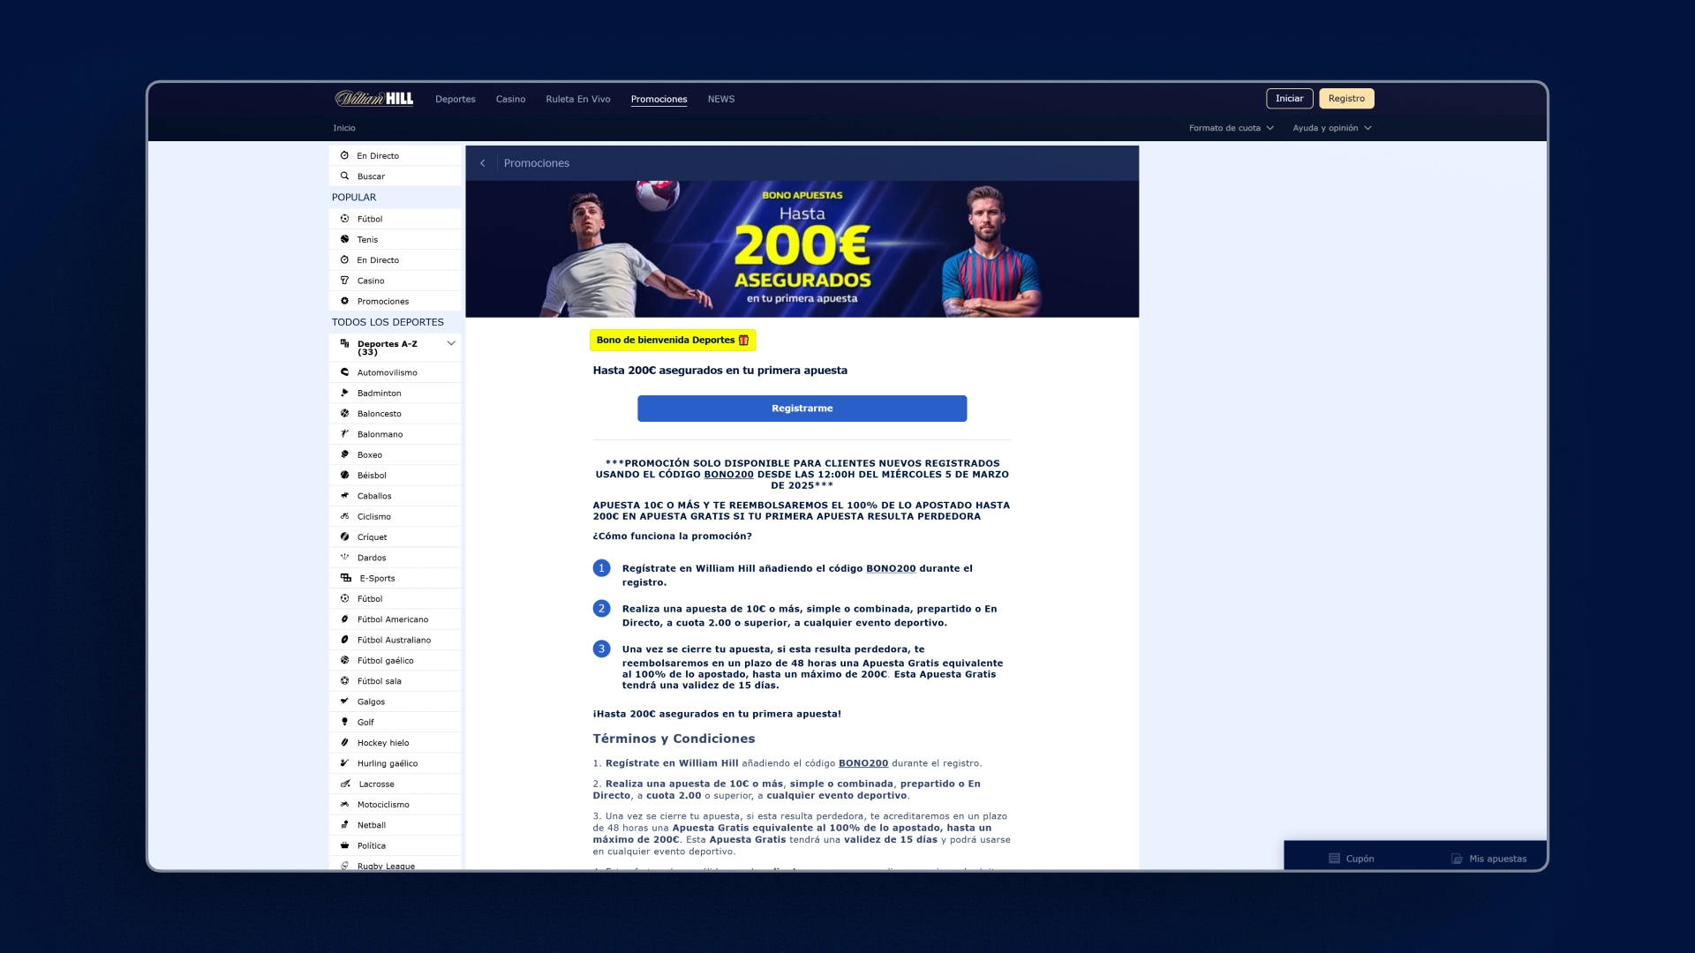This screenshot has height=953, width=1695.
Task: Click the Buscar magnifier icon
Action: click(344, 176)
